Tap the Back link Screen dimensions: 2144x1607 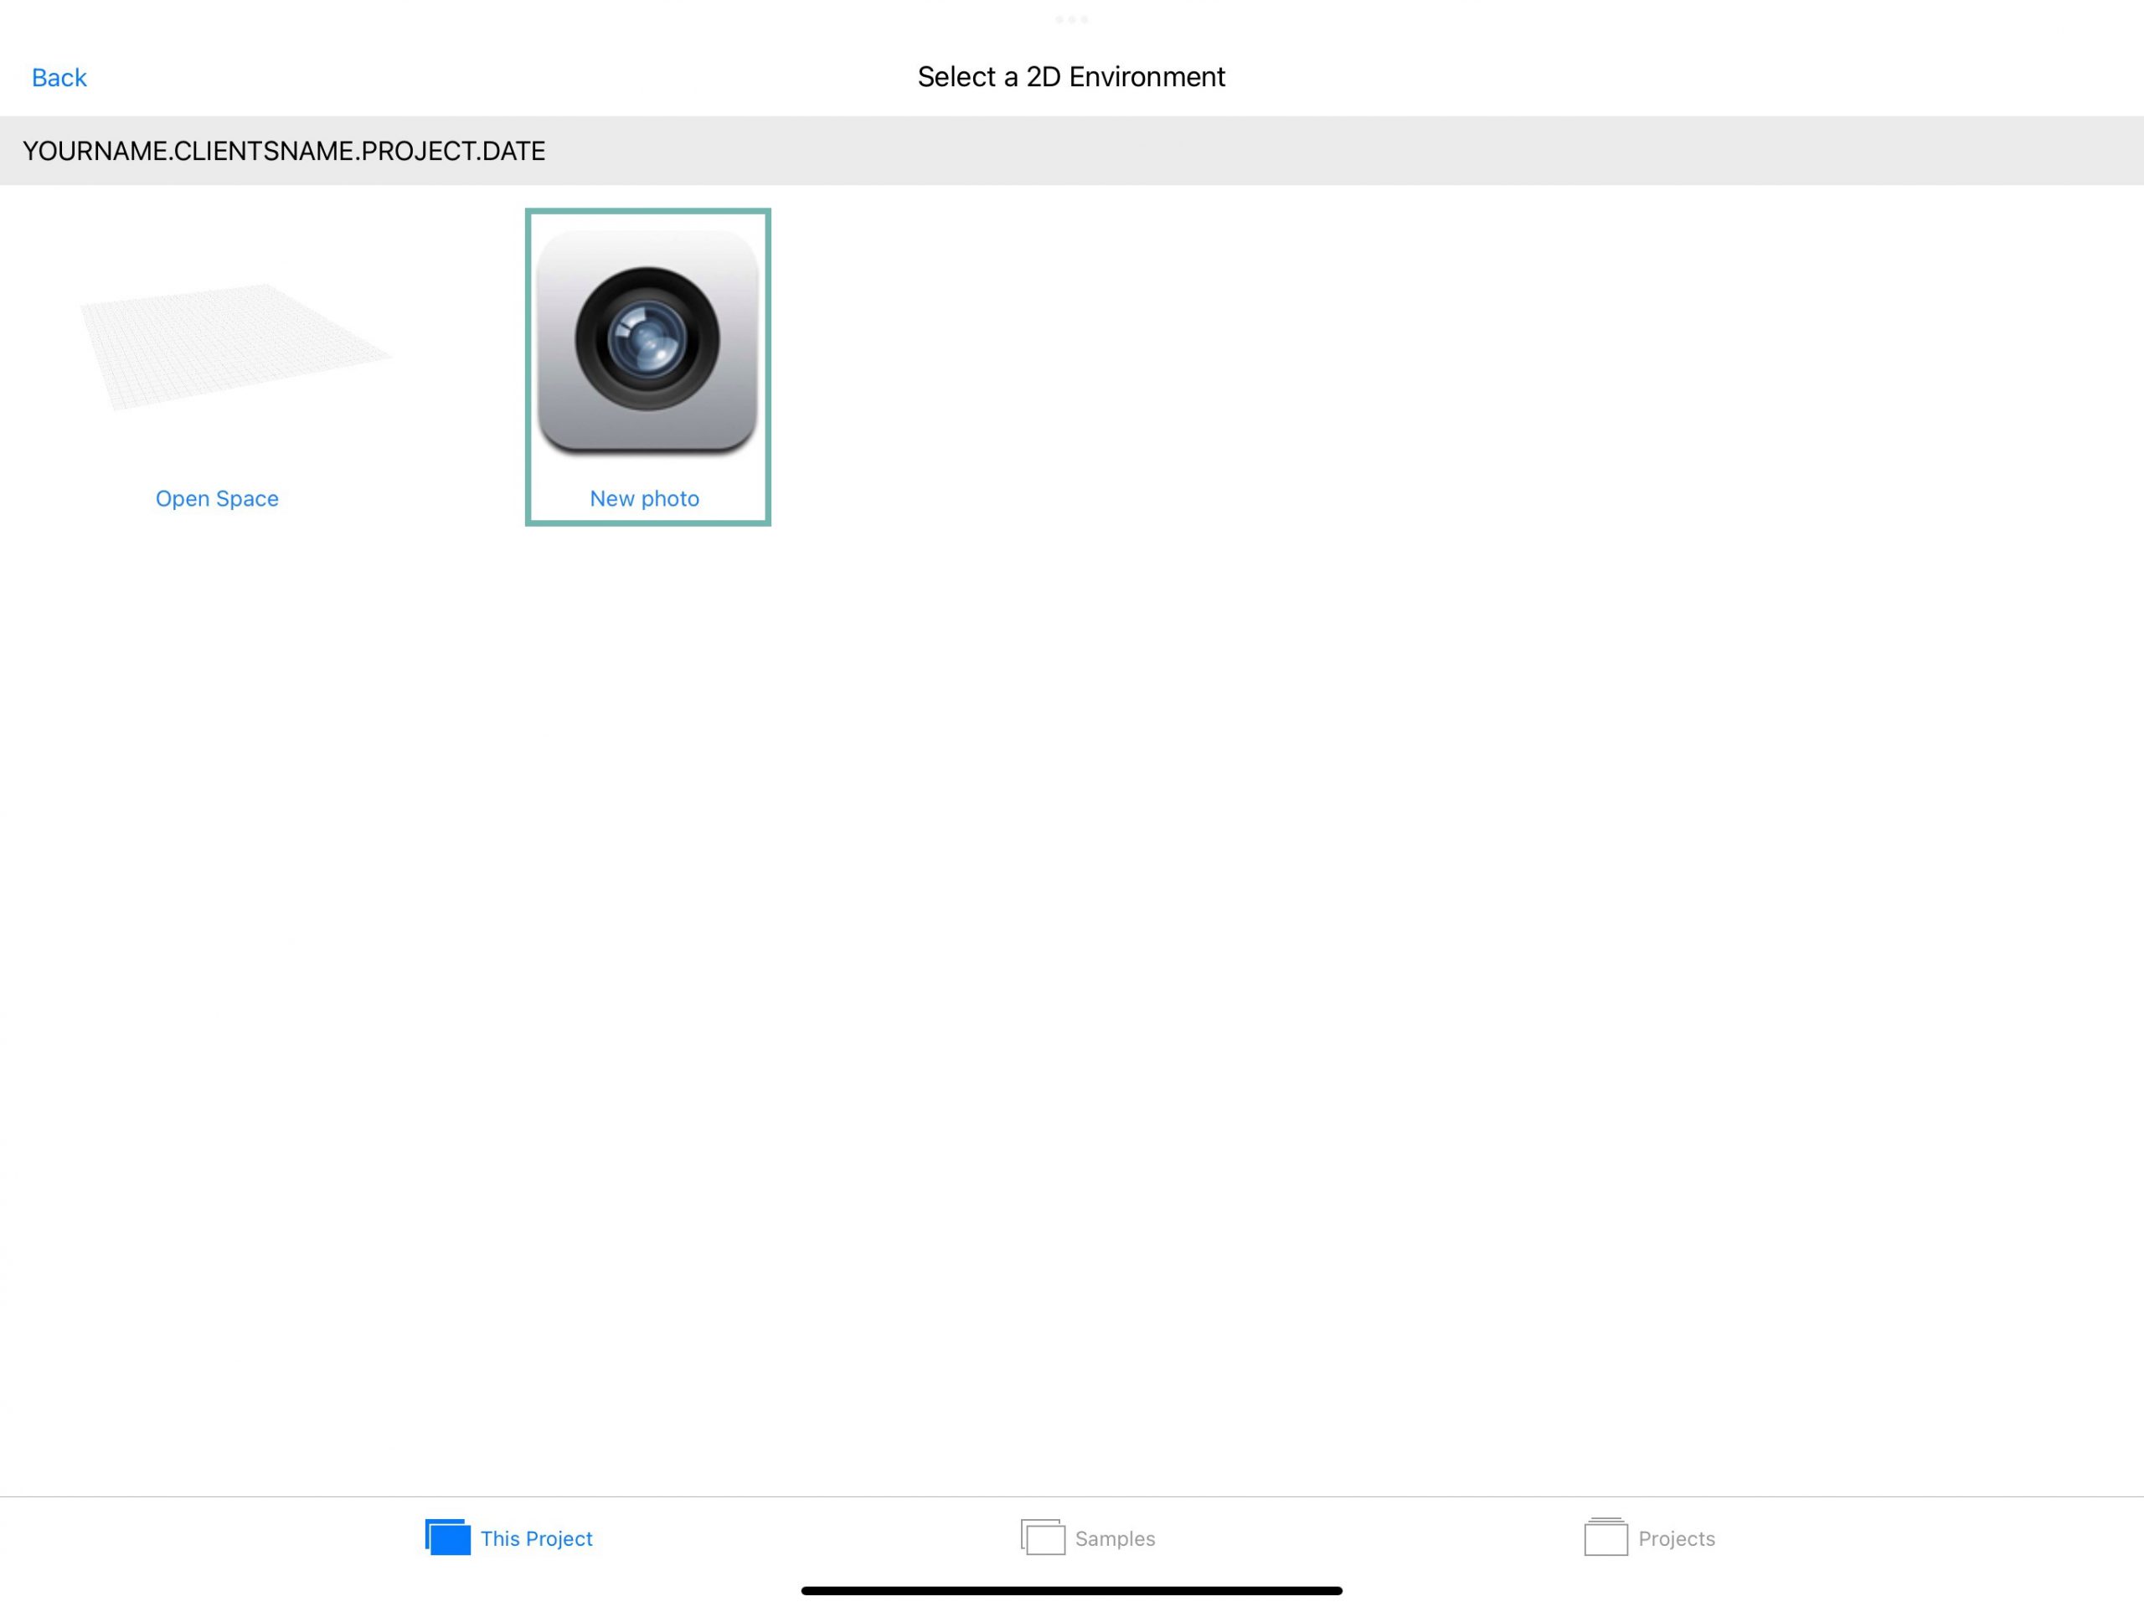point(59,78)
